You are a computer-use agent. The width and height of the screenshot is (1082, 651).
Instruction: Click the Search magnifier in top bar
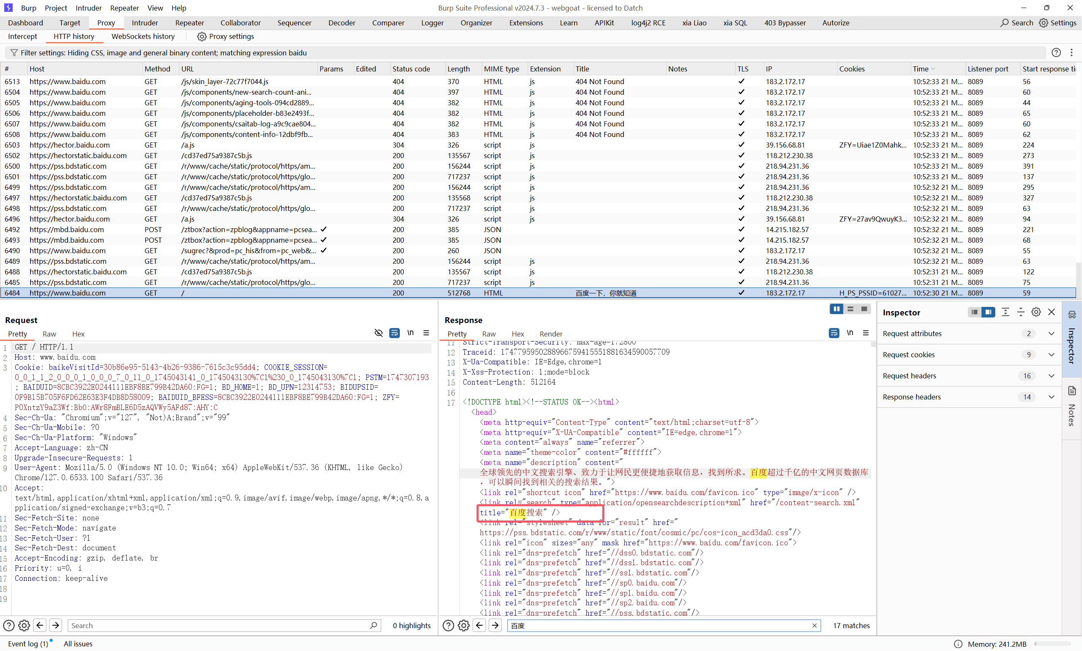pos(1005,23)
